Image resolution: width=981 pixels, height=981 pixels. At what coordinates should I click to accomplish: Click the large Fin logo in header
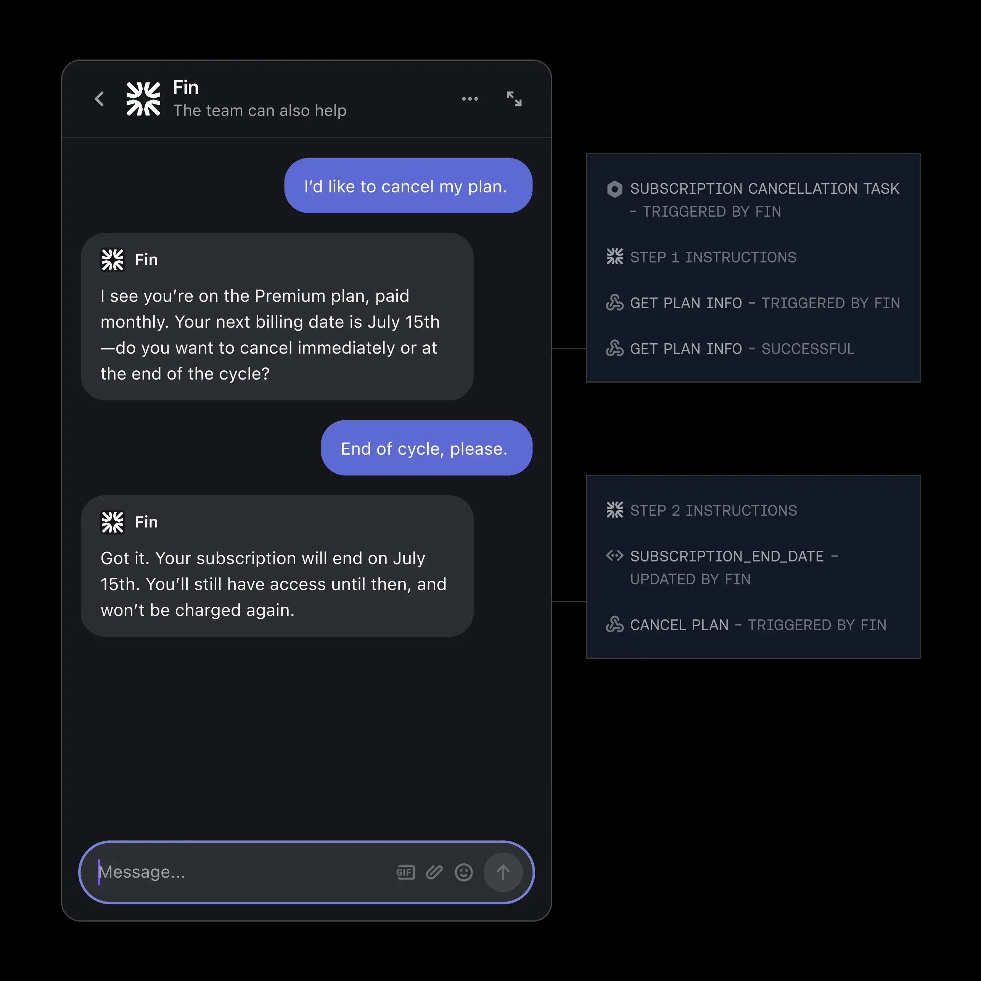[143, 98]
